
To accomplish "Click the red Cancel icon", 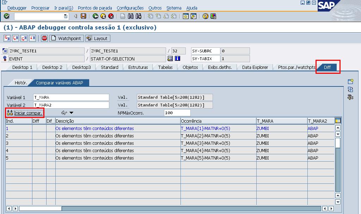I will (x=111, y=16).
